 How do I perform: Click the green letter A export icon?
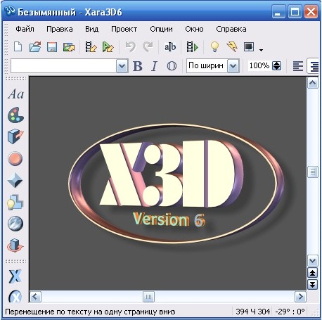click(x=108, y=46)
